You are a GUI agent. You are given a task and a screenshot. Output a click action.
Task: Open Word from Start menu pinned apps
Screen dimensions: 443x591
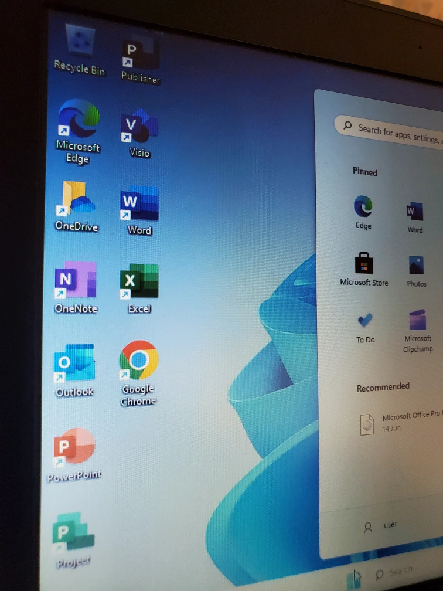[x=415, y=218]
